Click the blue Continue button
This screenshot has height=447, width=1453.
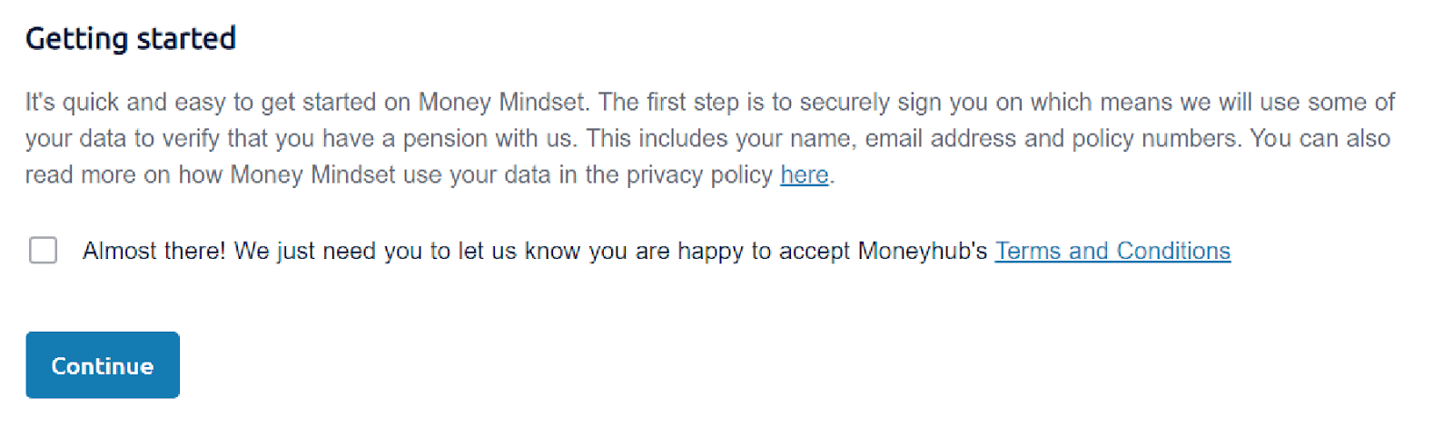click(103, 365)
